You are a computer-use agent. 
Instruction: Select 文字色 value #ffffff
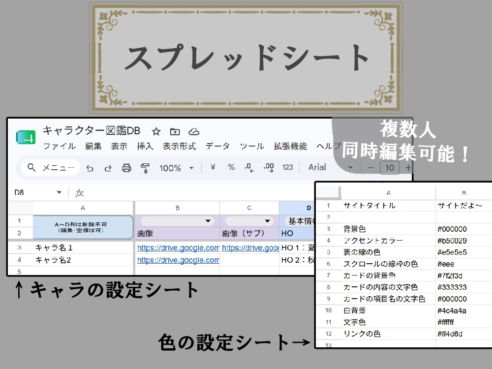(x=464, y=322)
